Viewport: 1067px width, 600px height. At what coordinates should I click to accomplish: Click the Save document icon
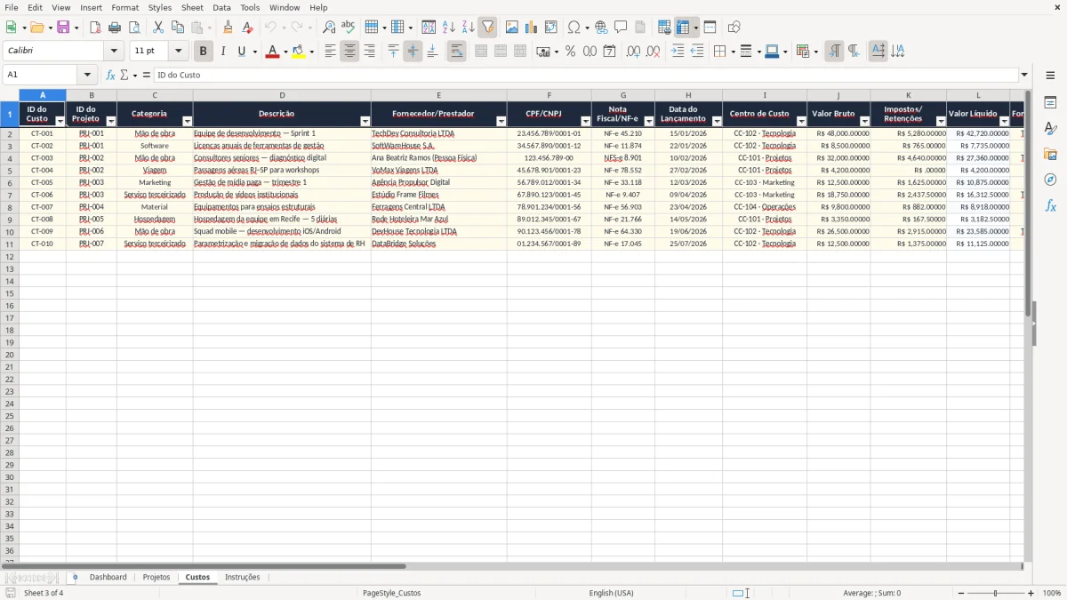63,28
